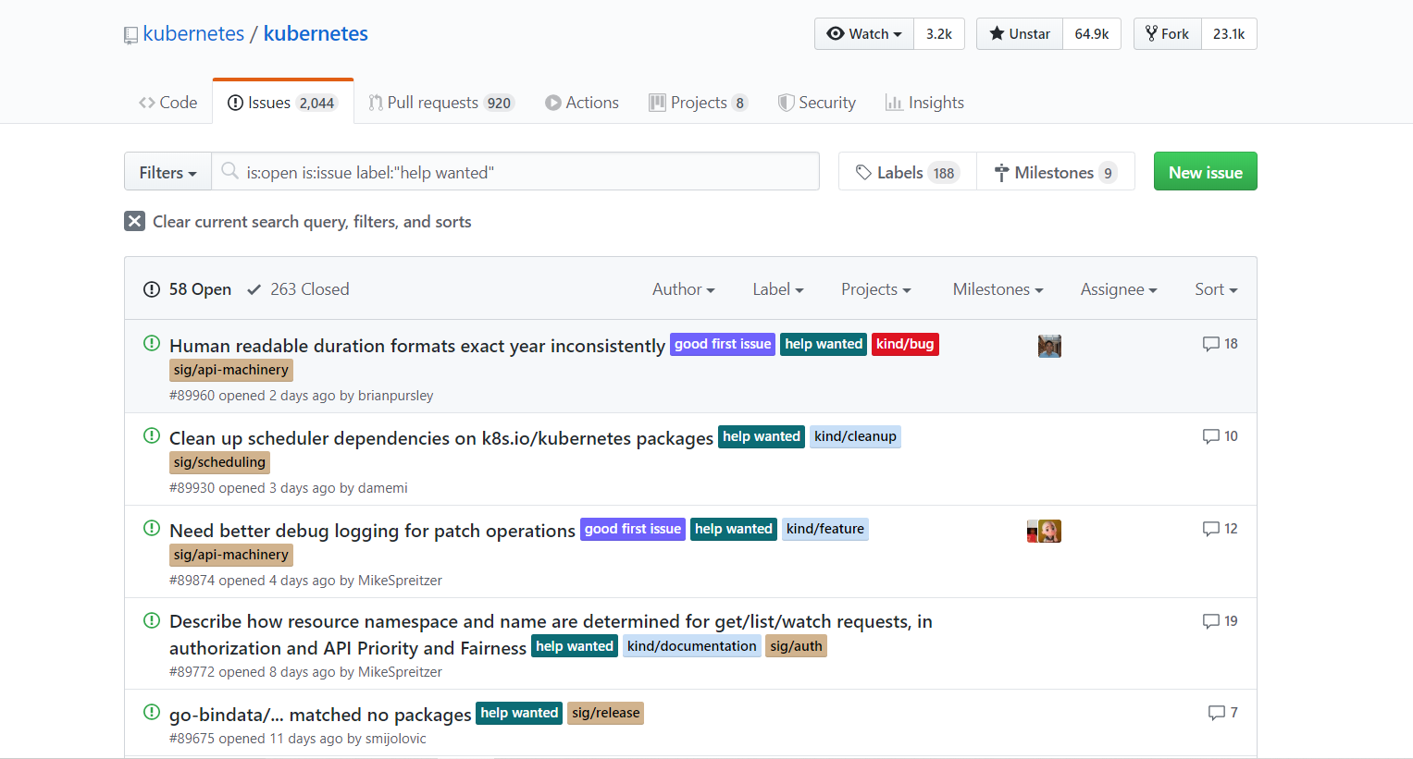Click the assignee avatar on the duration issue
The width and height of the screenshot is (1413, 759).
pos(1049,346)
